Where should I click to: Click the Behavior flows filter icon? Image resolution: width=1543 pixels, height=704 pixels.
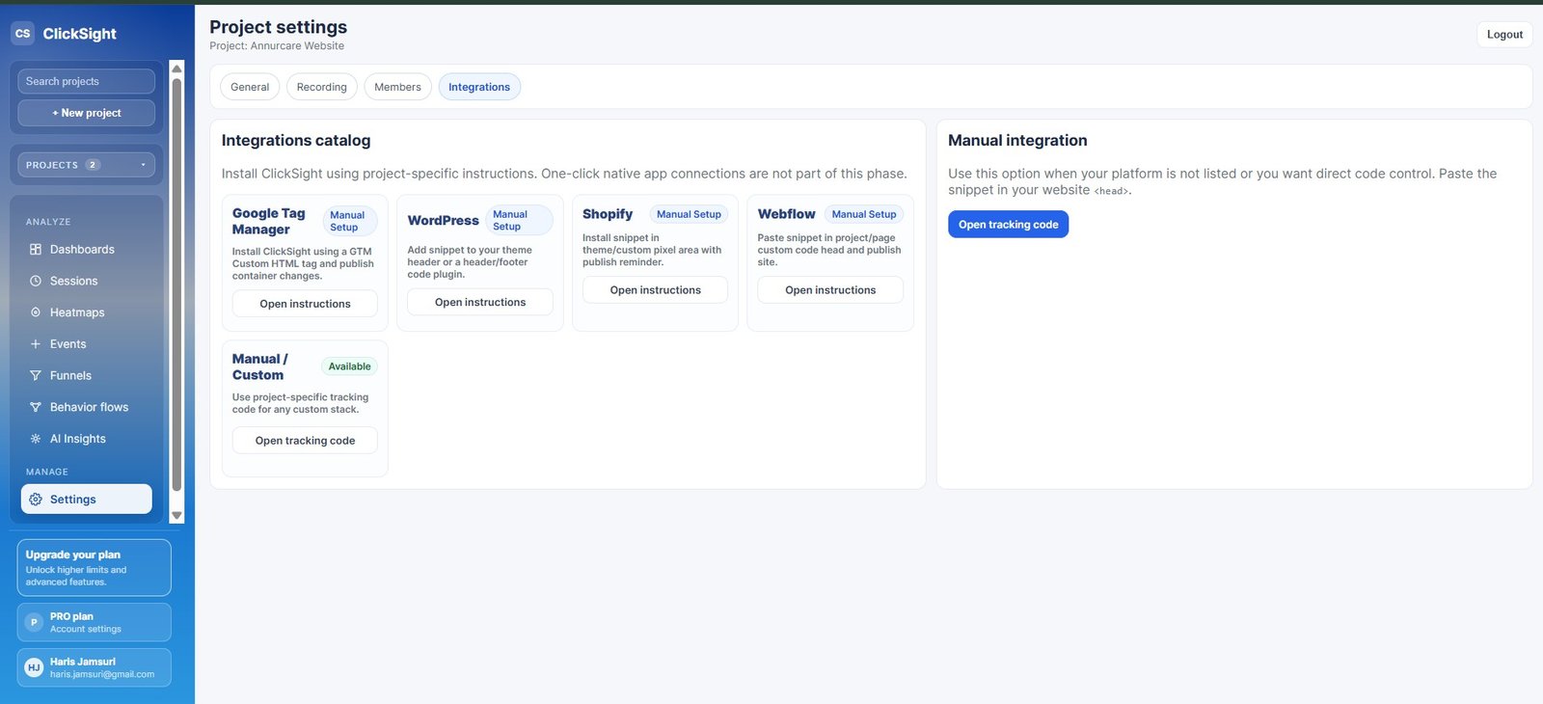36,407
